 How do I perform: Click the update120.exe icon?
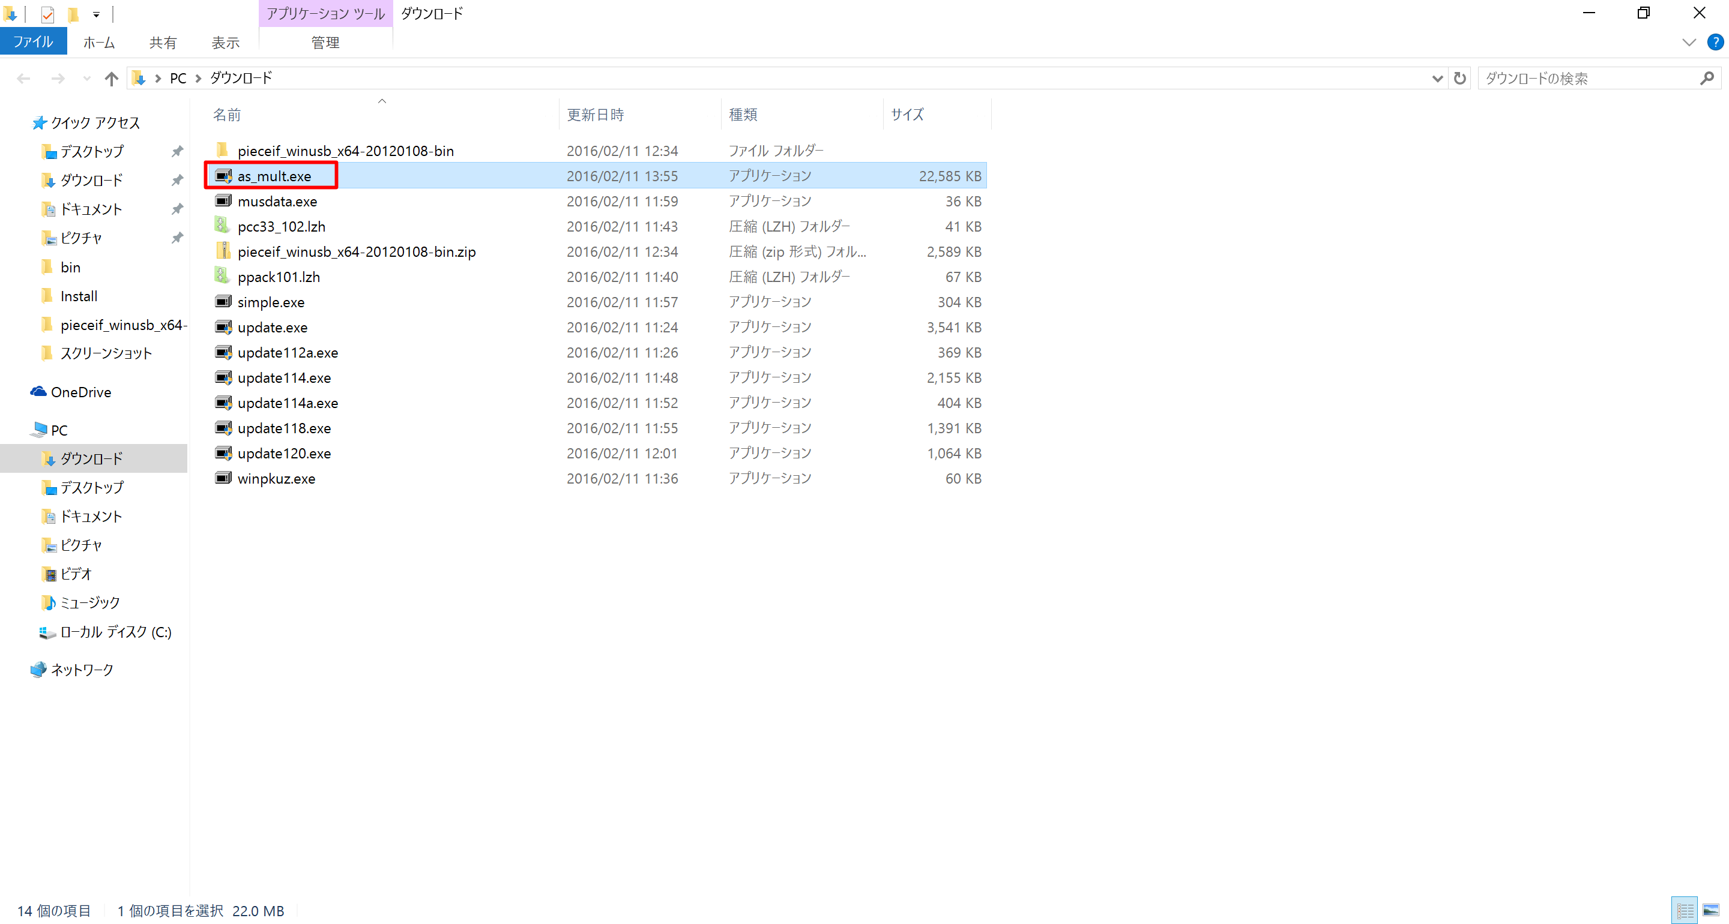223,453
